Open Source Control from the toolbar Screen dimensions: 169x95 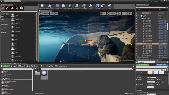[x=50, y=7]
